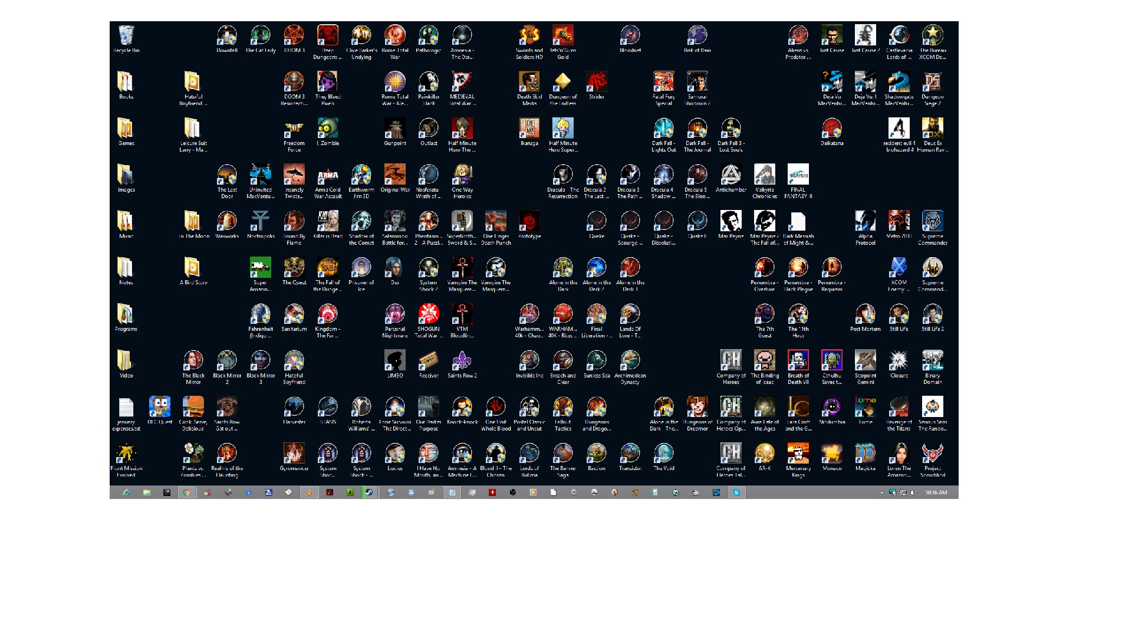Select the Bastion game icon
Image resolution: width=1132 pixels, height=637 pixels.
point(597,458)
